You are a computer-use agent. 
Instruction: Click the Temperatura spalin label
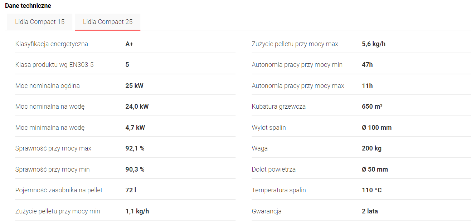pyautogui.click(x=279, y=190)
